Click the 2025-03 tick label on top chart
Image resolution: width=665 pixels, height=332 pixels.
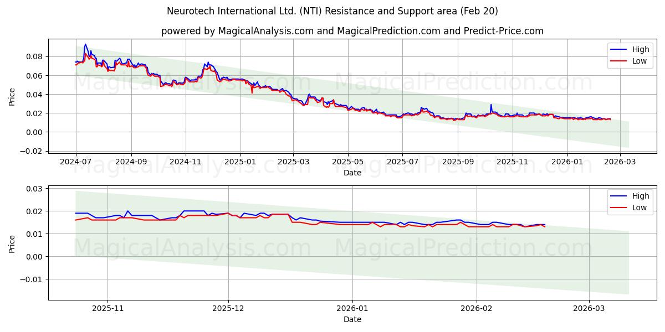click(x=293, y=162)
